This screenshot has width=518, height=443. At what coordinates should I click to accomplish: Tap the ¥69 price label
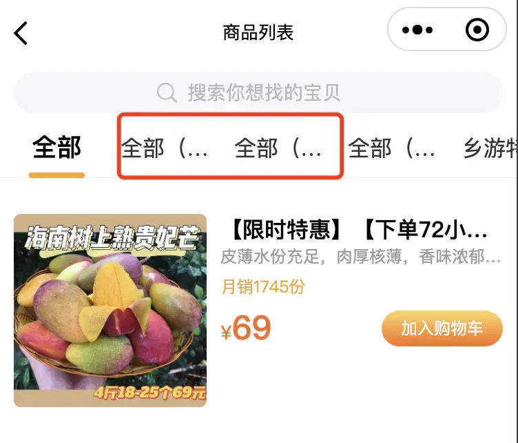pyautogui.click(x=246, y=328)
